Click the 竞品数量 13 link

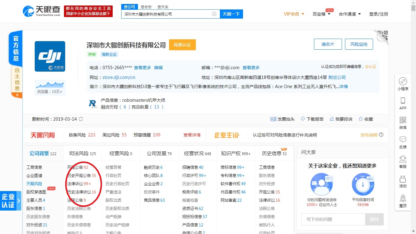(x=148, y=107)
